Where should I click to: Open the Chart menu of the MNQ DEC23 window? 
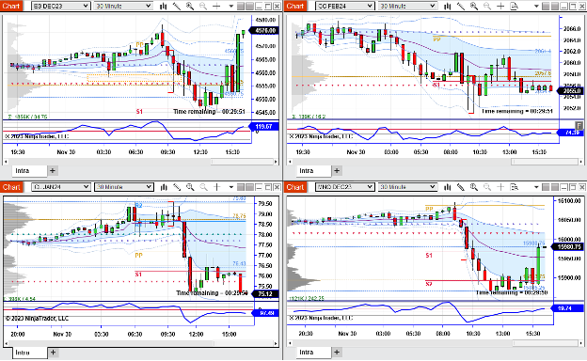(x=295, y=187)
